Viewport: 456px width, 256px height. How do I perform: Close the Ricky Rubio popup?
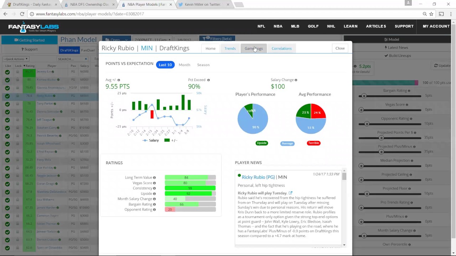(340, 48)
